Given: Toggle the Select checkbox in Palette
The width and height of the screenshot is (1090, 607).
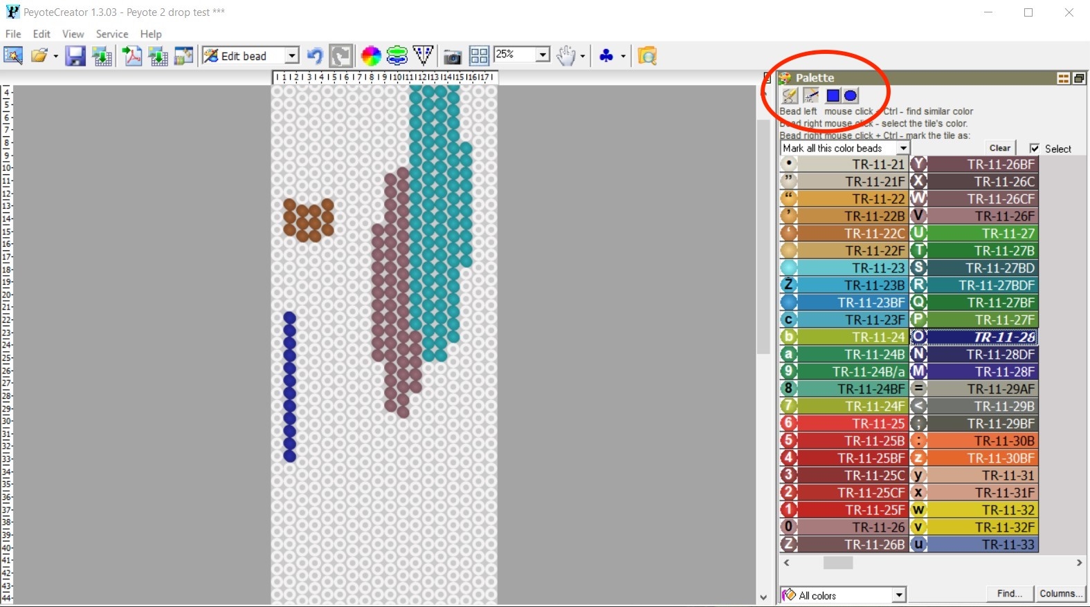Looking at the screenshot, I should 1035,149.
